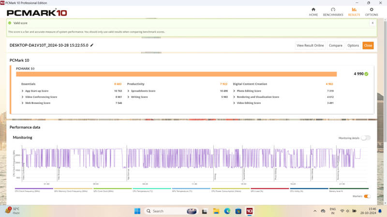Click the Compare button

[335, 45]
